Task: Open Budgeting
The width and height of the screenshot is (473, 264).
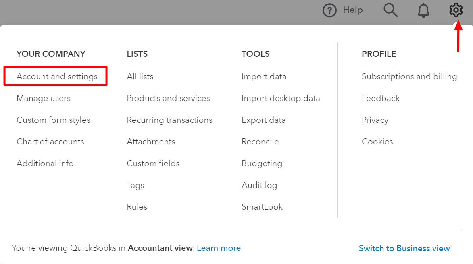Action: pyautogui.click(x=262, y=163)
